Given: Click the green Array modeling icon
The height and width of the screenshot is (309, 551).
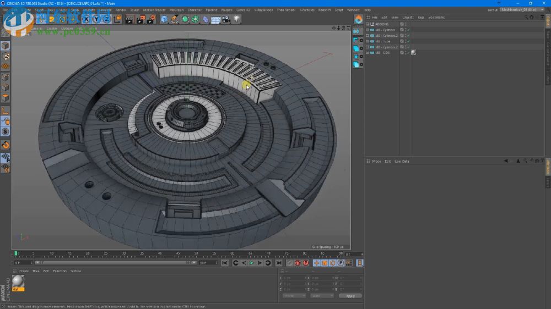Looking at the screenshot, I should [196, 19].
